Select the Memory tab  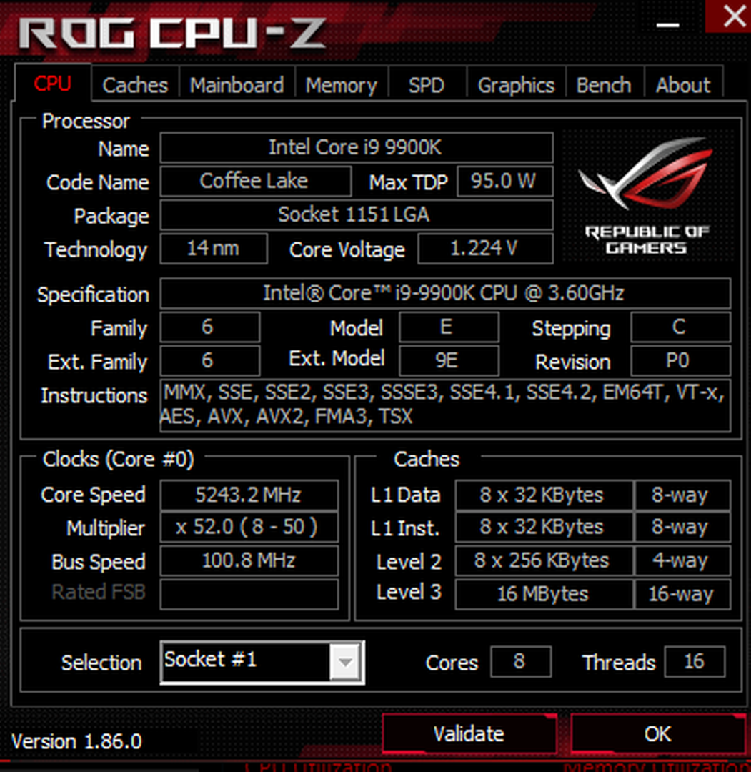point(341,85)
